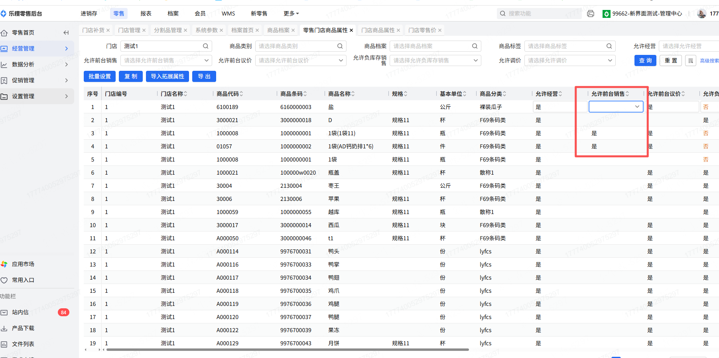The height and width of the screenshot is (358, 719).
Task: Click the 搜索功能 search field
Action: 538,14
